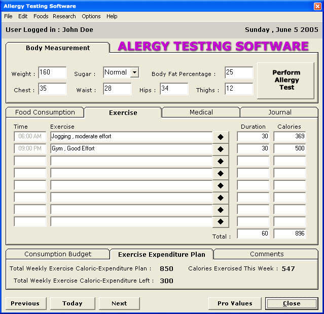This screenshot has height=314, width=324.
Task: Open the File menu
Action: click(8, 16)
